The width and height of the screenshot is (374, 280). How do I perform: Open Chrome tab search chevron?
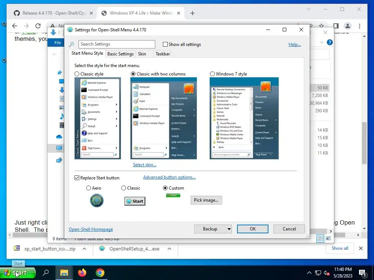point(308,9)
